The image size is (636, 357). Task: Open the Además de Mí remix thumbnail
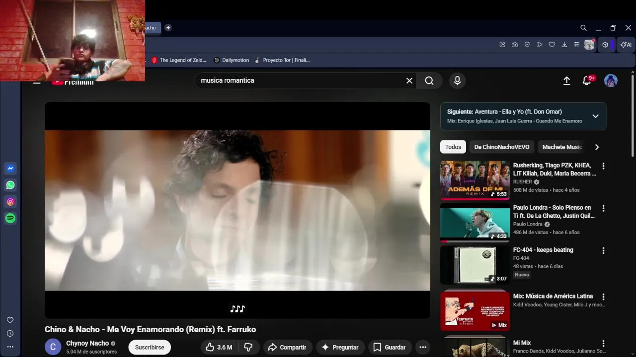click(x=475, y=180)
